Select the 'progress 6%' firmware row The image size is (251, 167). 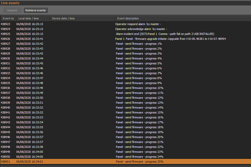pos(125,68)
